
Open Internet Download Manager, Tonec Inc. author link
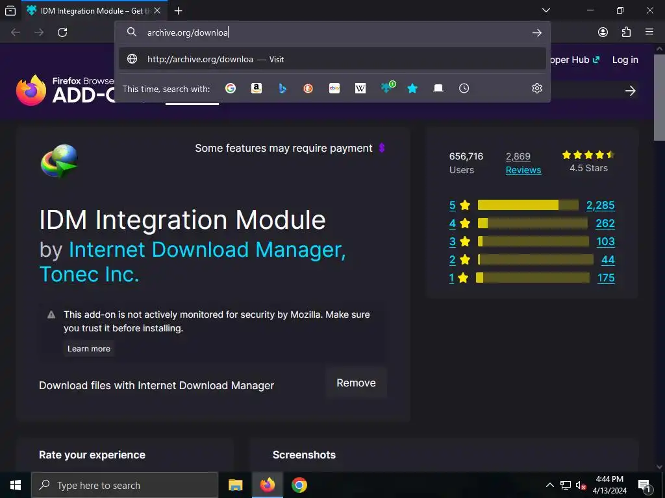click(x=192, y=262)
